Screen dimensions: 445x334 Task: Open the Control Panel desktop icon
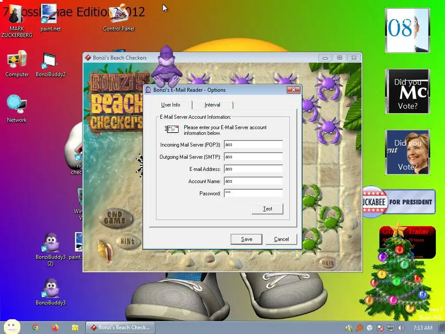point(119,18)
